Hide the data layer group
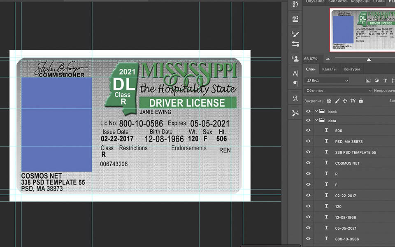This screenshot has height=247, width=395. point(308,120)
